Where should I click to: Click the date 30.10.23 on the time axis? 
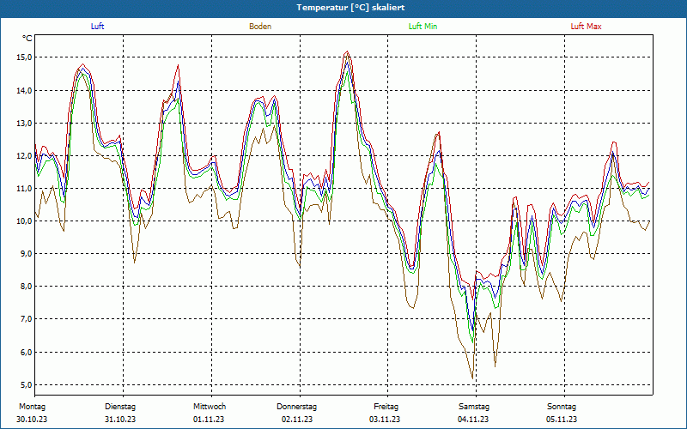(x=32, y=420)
